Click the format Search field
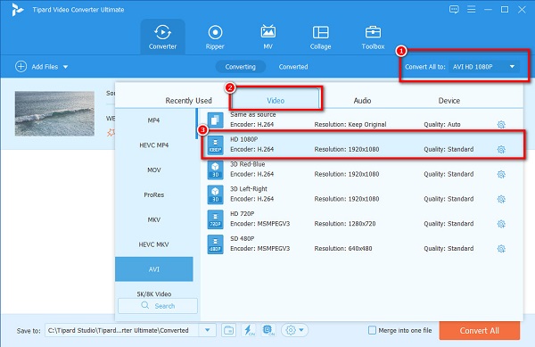Image resolution: width=535 pixels, height=347 pixels. click(x=158, y=306)
